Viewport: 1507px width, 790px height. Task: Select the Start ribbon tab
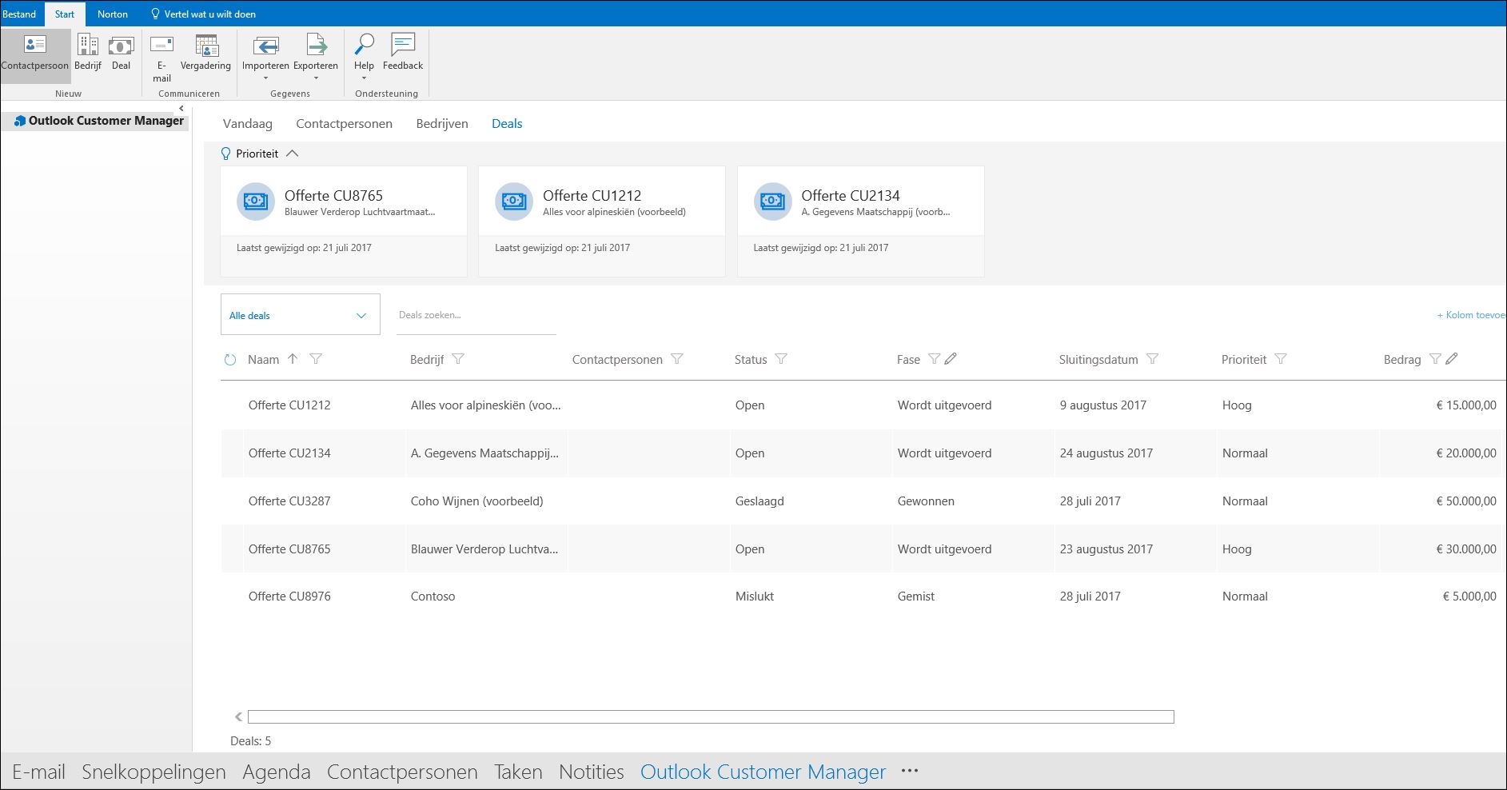(x=65, y=14)
